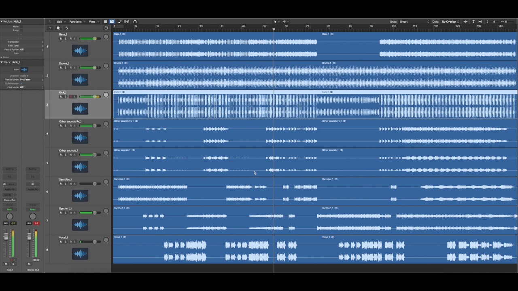This screenshot has width=518, height=291.
Task: Click the EQ slot on Stereo Out strip
Action: pos(33,177)
